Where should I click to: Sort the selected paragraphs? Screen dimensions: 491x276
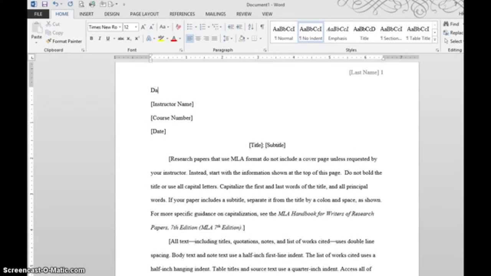[251, 27]
